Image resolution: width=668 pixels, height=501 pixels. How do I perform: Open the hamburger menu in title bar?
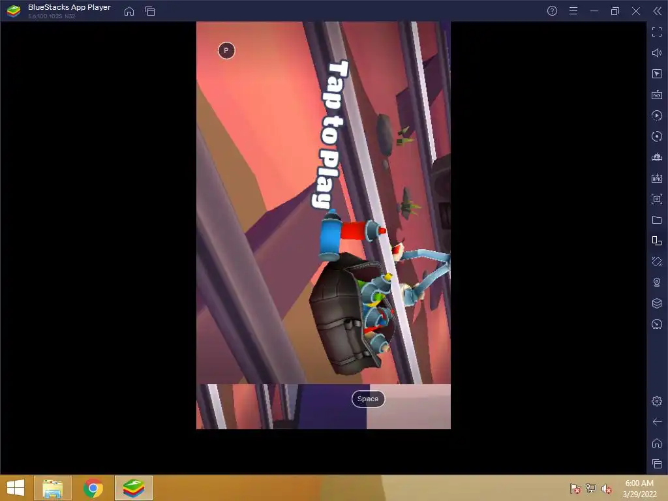pyautogui.click(x=573, y=11)
